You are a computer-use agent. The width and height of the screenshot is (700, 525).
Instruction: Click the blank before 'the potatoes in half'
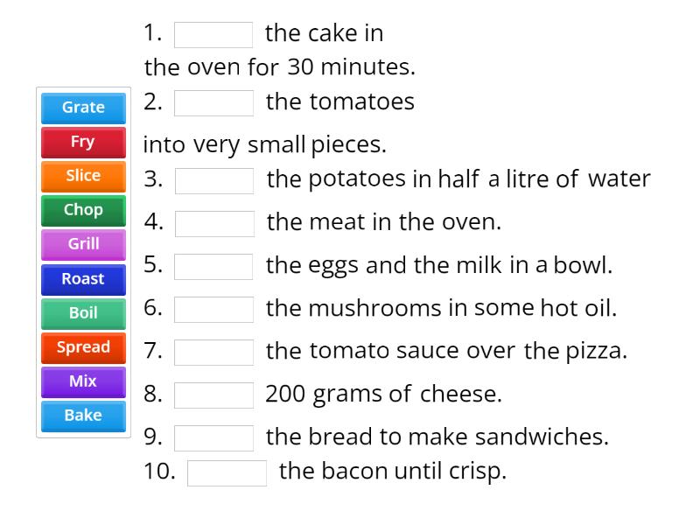tap(214, 180)
